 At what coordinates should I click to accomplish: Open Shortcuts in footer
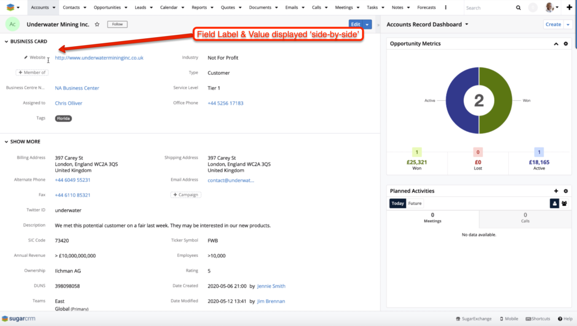[538, 319]
